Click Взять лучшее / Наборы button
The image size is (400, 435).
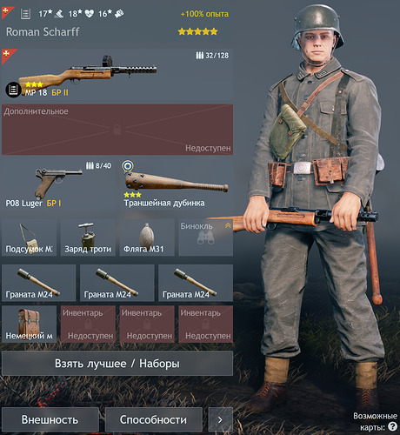117,364
